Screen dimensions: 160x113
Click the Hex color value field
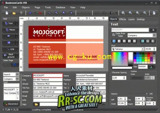[143, 67]
